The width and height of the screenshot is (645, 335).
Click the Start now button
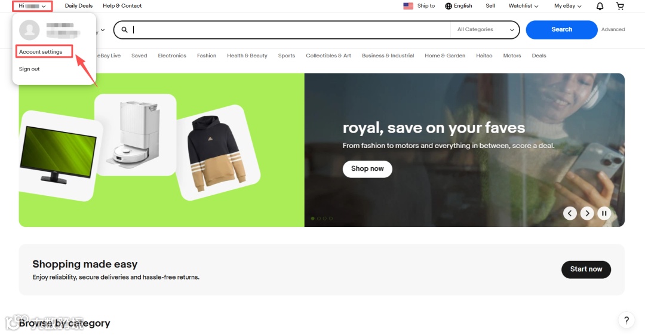(586, 269)
